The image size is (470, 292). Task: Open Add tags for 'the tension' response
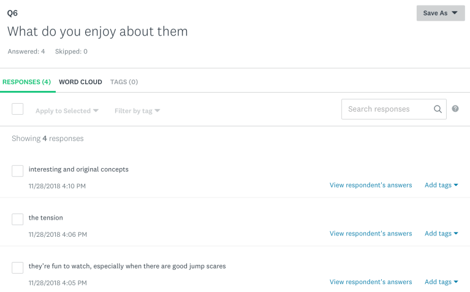441,234
